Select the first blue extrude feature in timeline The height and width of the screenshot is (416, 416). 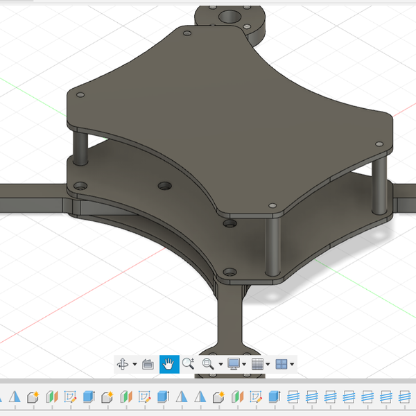(89, 397)
